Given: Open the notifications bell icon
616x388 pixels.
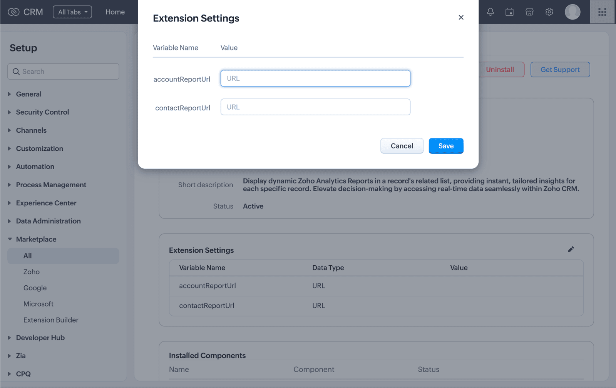Looking at the screenshot, I should coord(490,12).
